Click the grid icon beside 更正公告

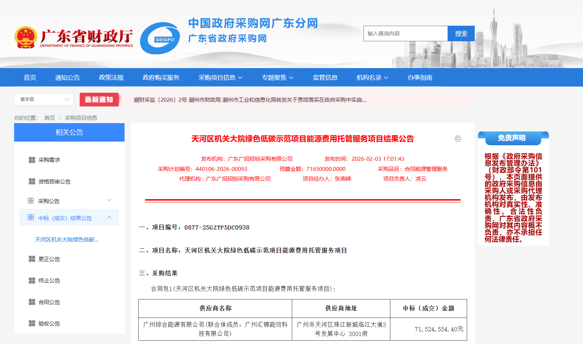click(32, 259)
